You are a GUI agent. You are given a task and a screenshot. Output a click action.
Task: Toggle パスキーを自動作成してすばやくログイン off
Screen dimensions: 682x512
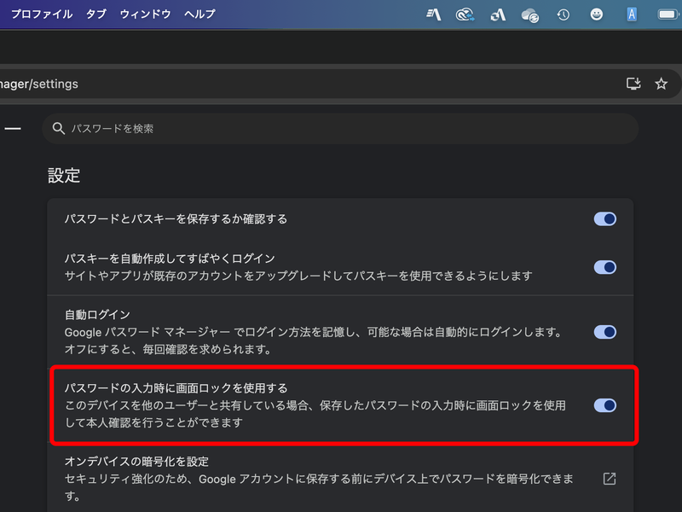point(604,267)
